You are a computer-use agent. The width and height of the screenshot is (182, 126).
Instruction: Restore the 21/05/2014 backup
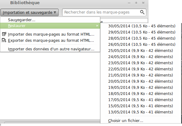click(140, 75)
